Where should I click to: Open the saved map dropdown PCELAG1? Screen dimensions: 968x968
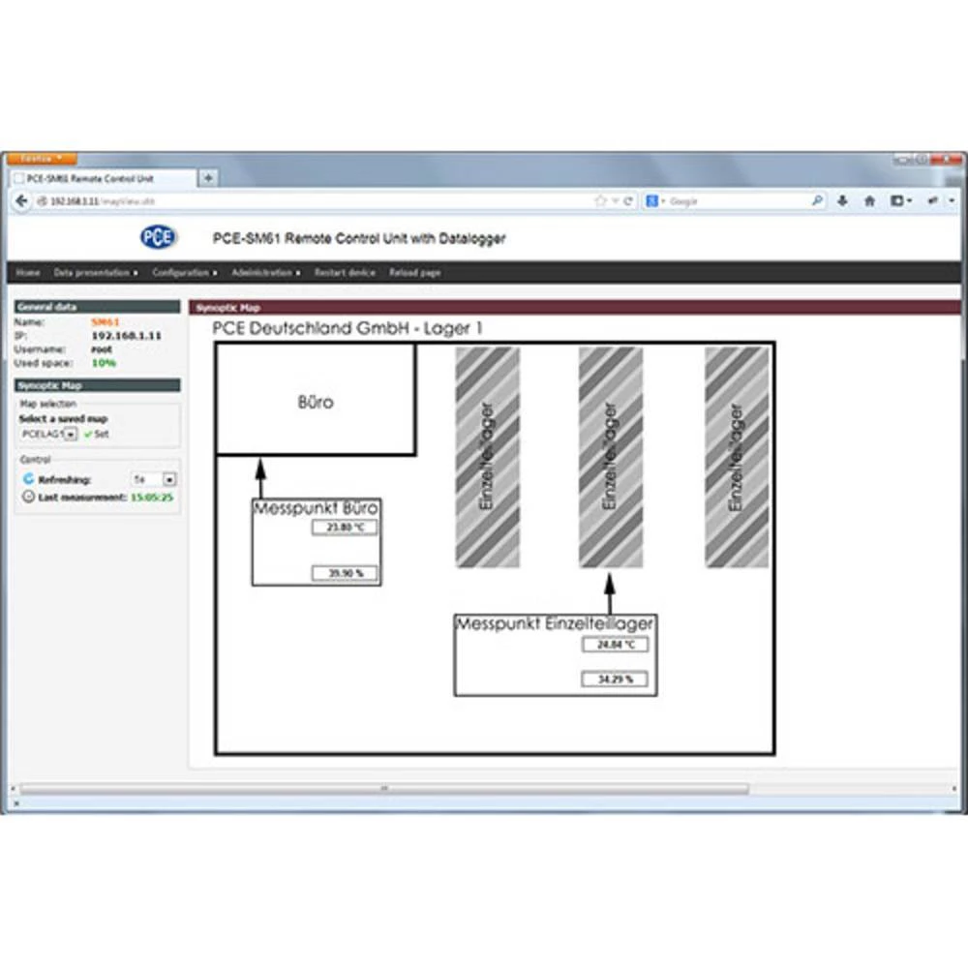tap(70, 435)
